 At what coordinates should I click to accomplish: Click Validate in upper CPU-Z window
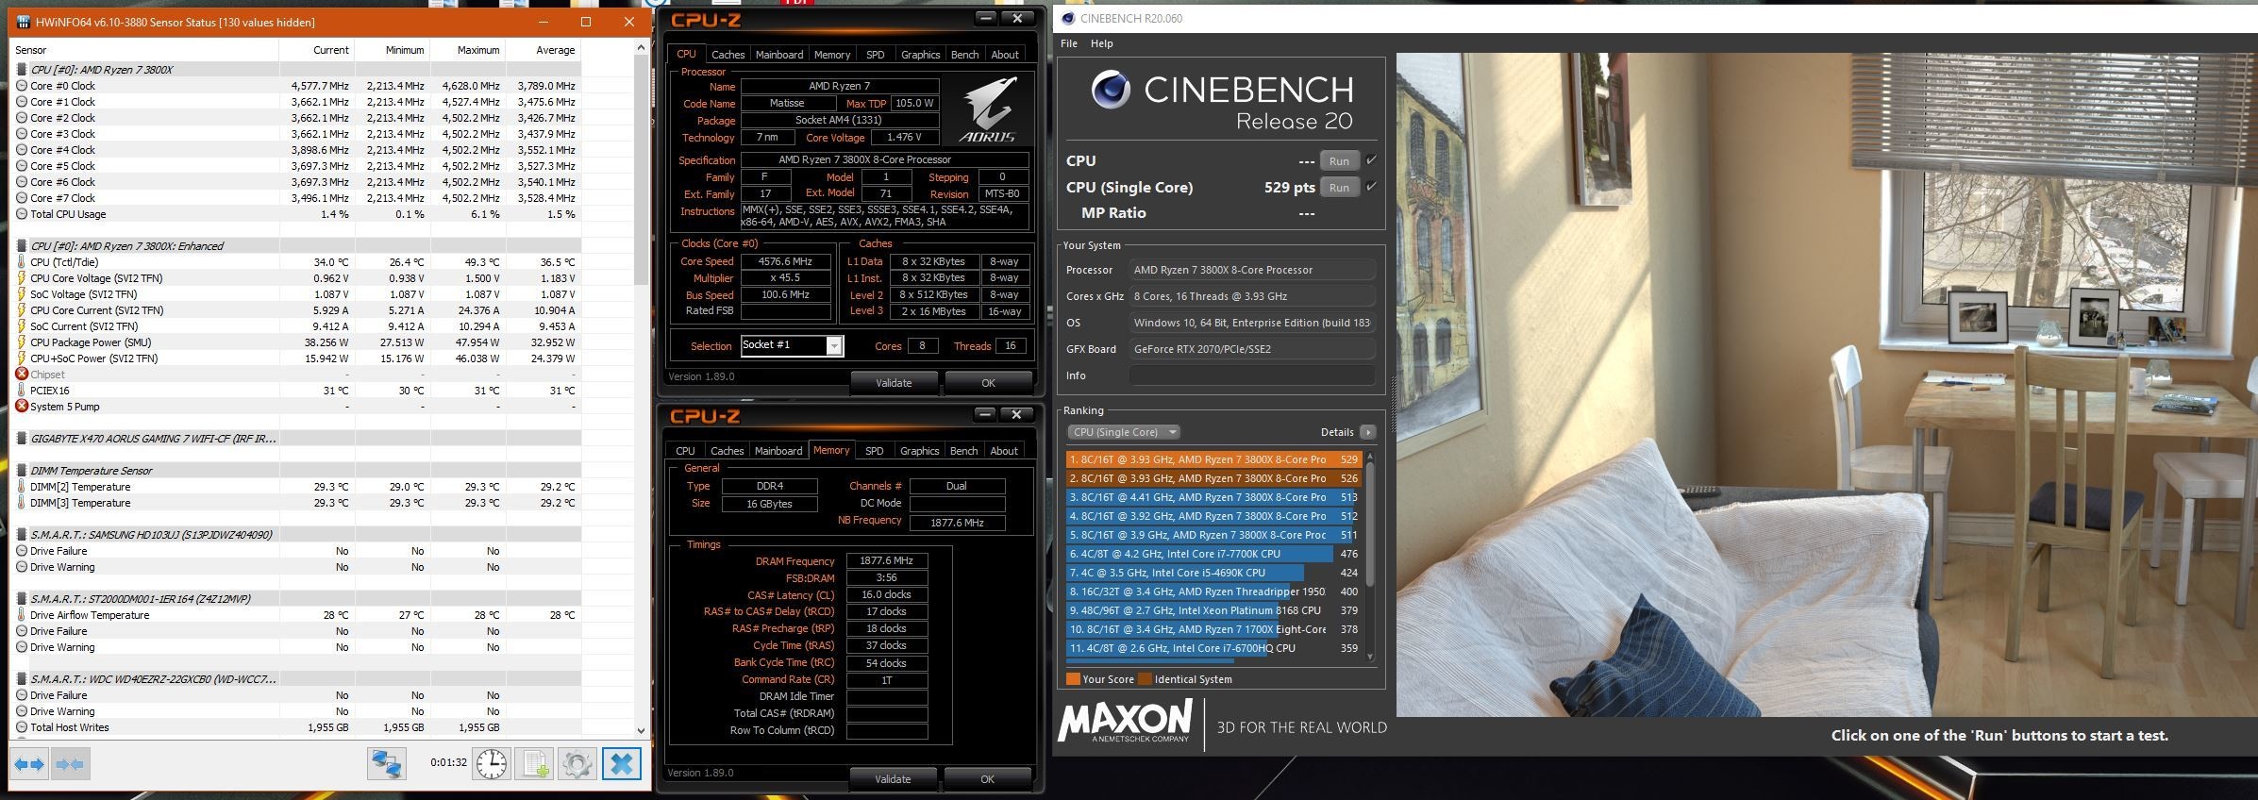(x=894, y=383)
